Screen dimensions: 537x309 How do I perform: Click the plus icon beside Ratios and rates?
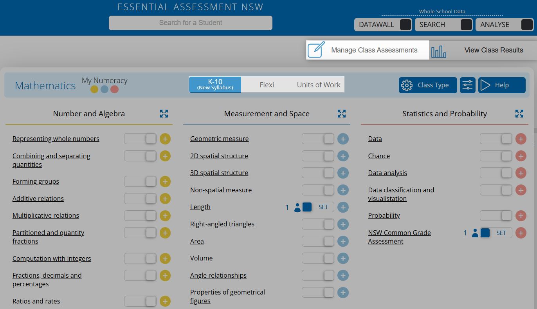[x=165, y=301]
